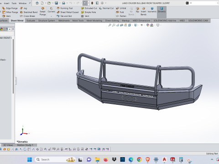Viewport: 219px width, 164px height.
Task: Click Zoom to Fit in view toolbar
Action: click(109, 25)
